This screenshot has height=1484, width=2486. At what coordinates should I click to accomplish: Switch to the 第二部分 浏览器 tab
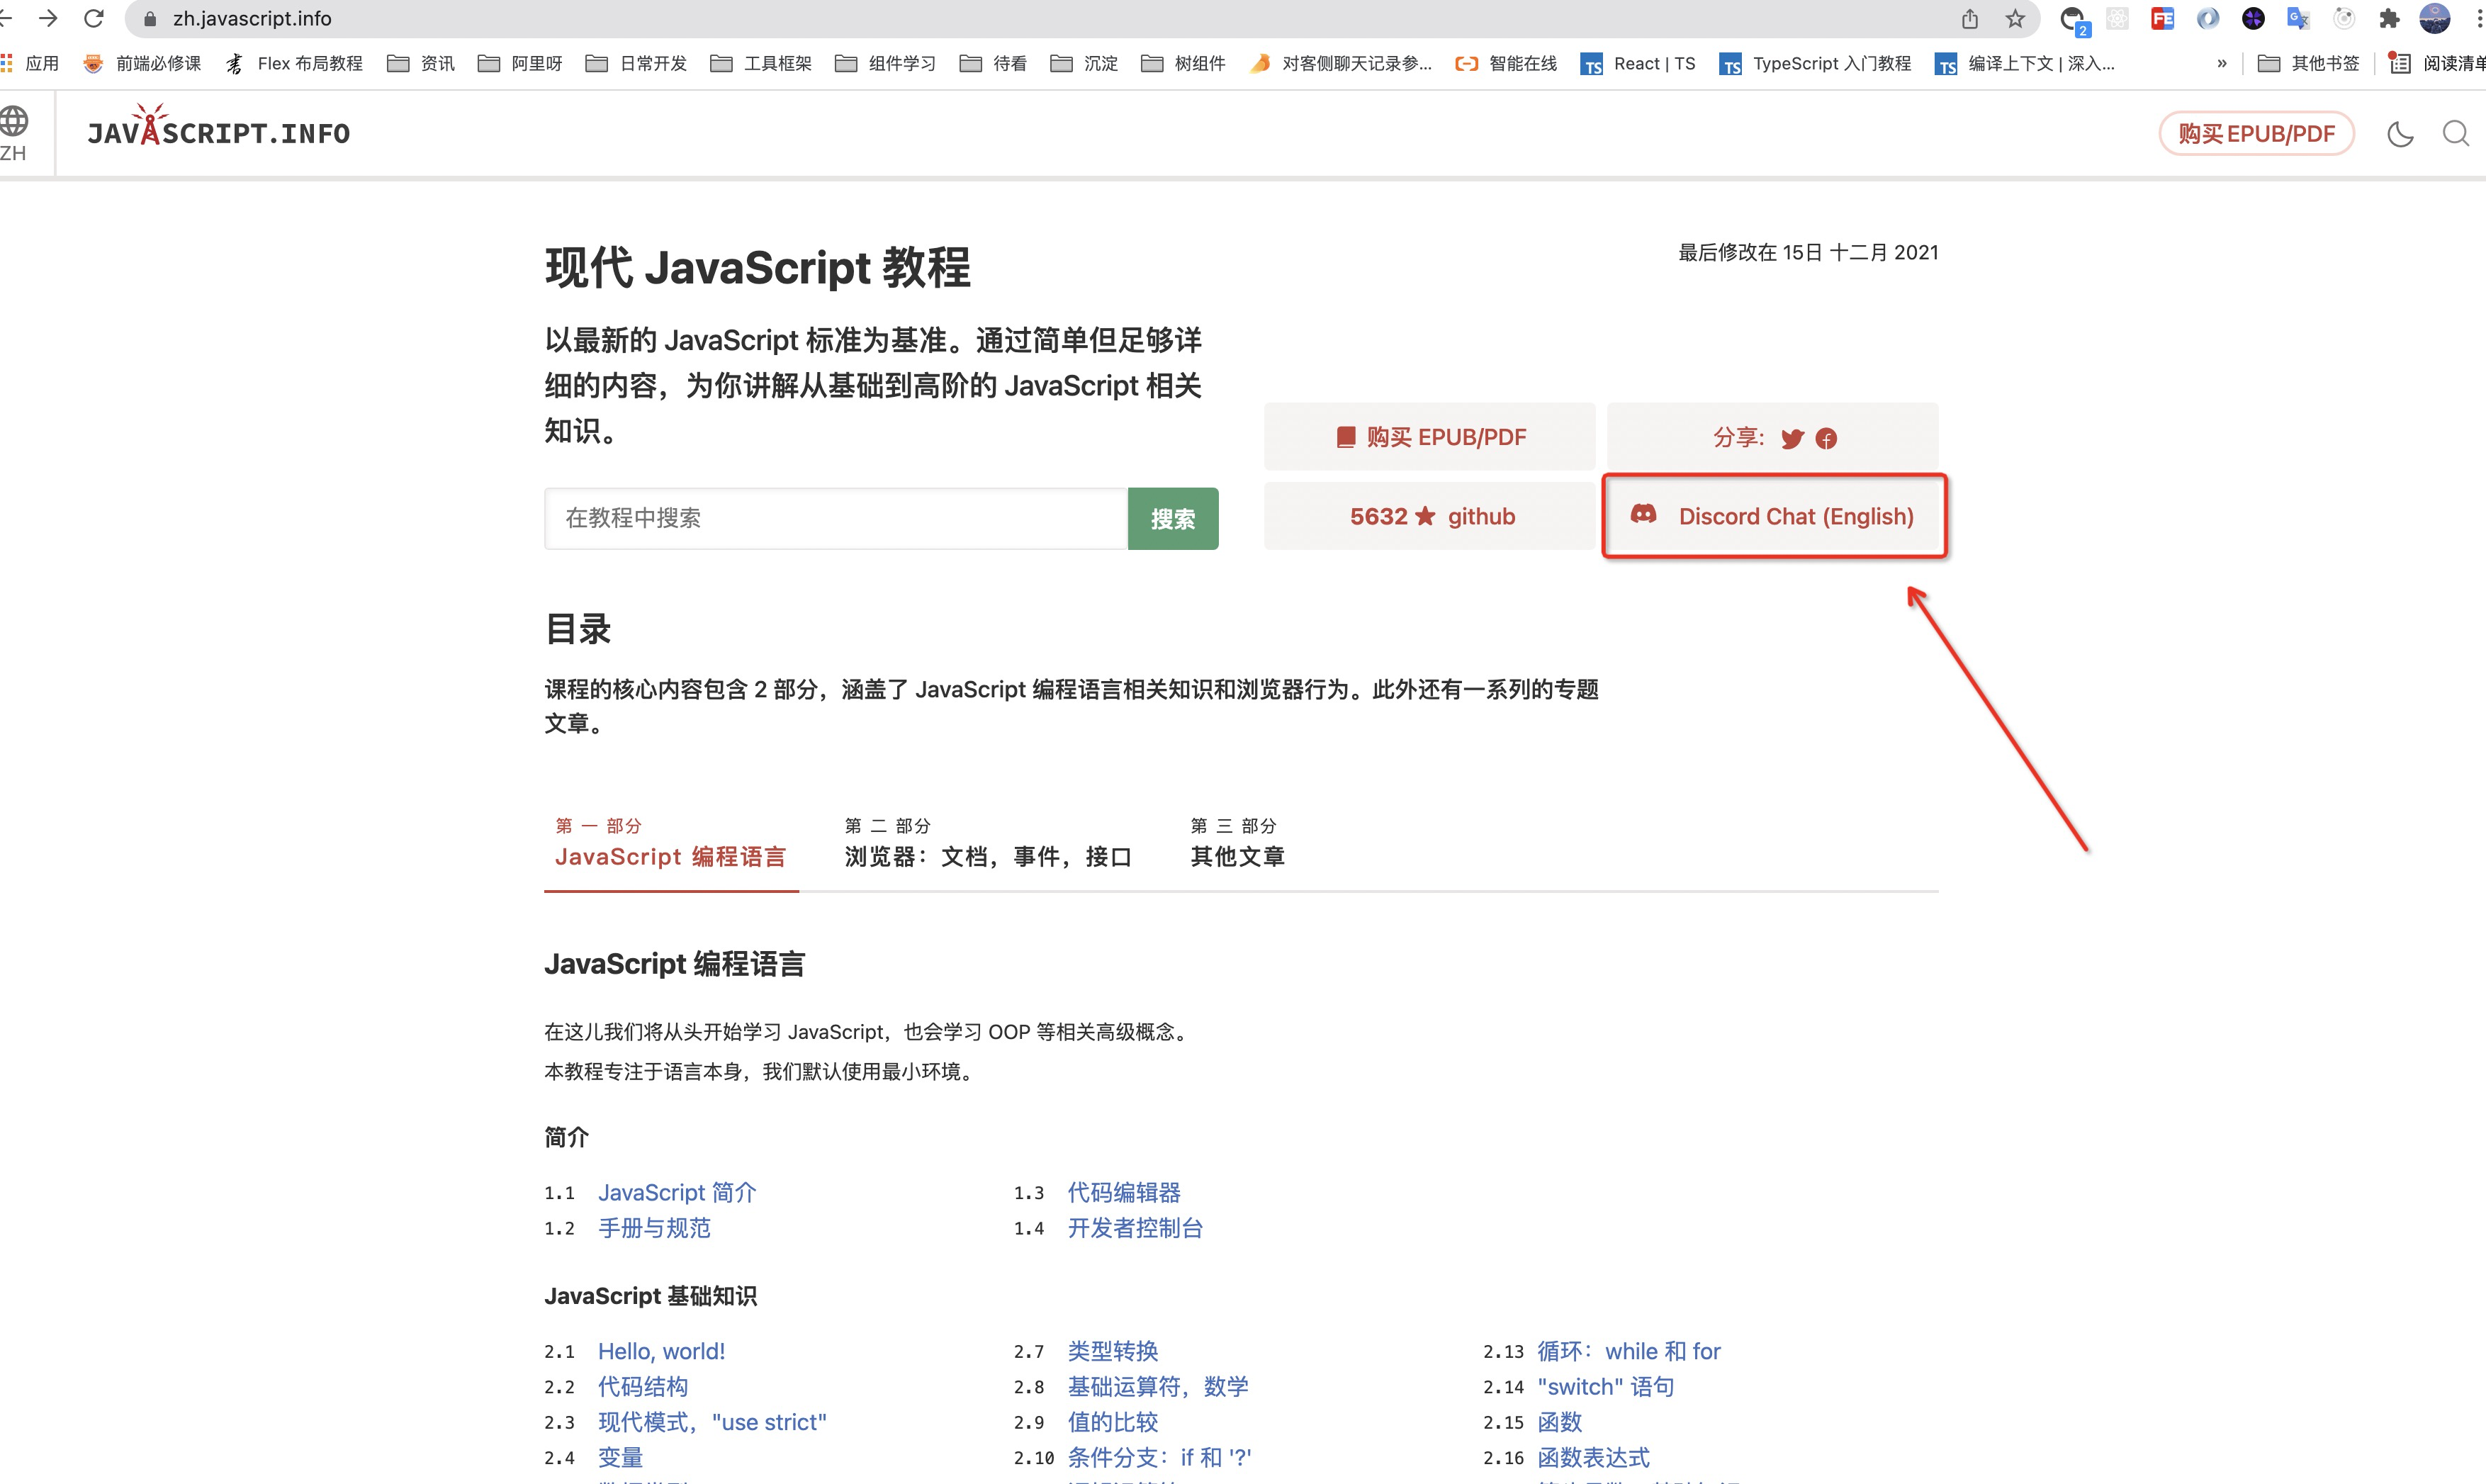click(x=987, y=845)
